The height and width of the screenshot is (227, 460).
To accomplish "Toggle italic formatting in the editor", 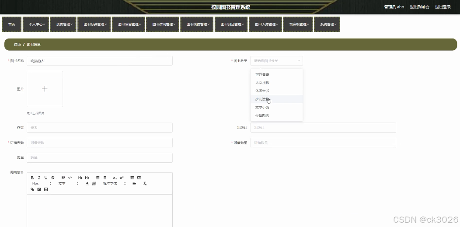I will click(39, 178).
